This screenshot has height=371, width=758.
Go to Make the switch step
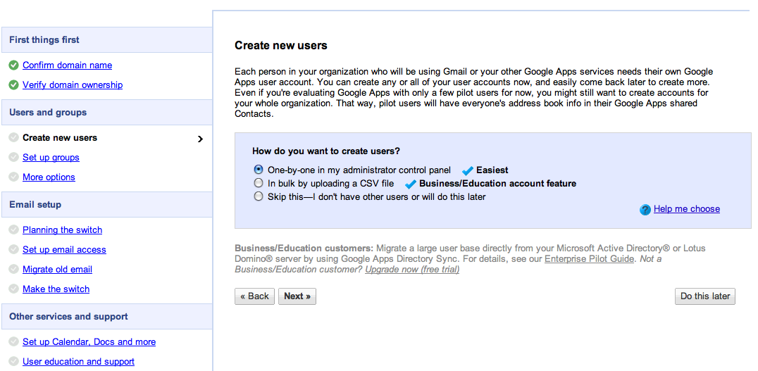point(56,289)
